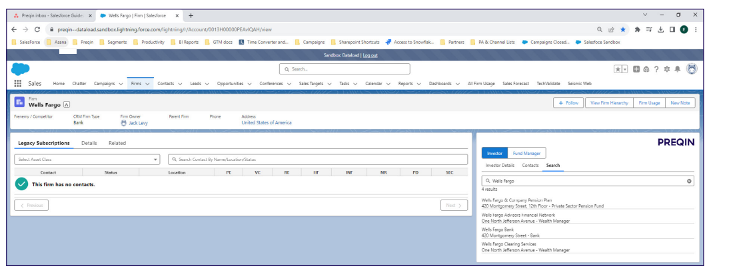
Task: Open the Chrome profile 'E' avatar
Action: [x=684, y=29]
